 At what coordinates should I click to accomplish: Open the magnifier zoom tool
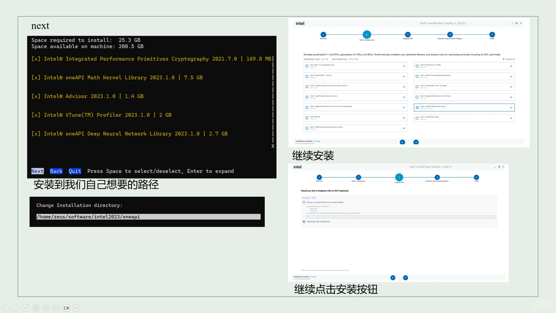tap(46, 308)
